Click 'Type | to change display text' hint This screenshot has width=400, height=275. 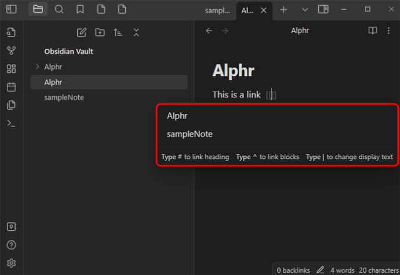click(349, 157)
